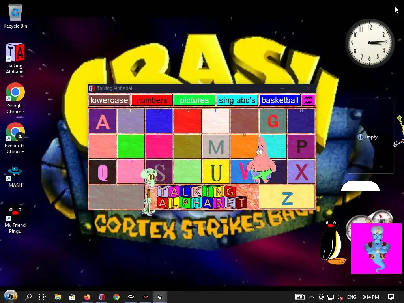Viewport: 404px width, 303px height.
Task: Click the light green T tile
Action: [x=187, y=171]
